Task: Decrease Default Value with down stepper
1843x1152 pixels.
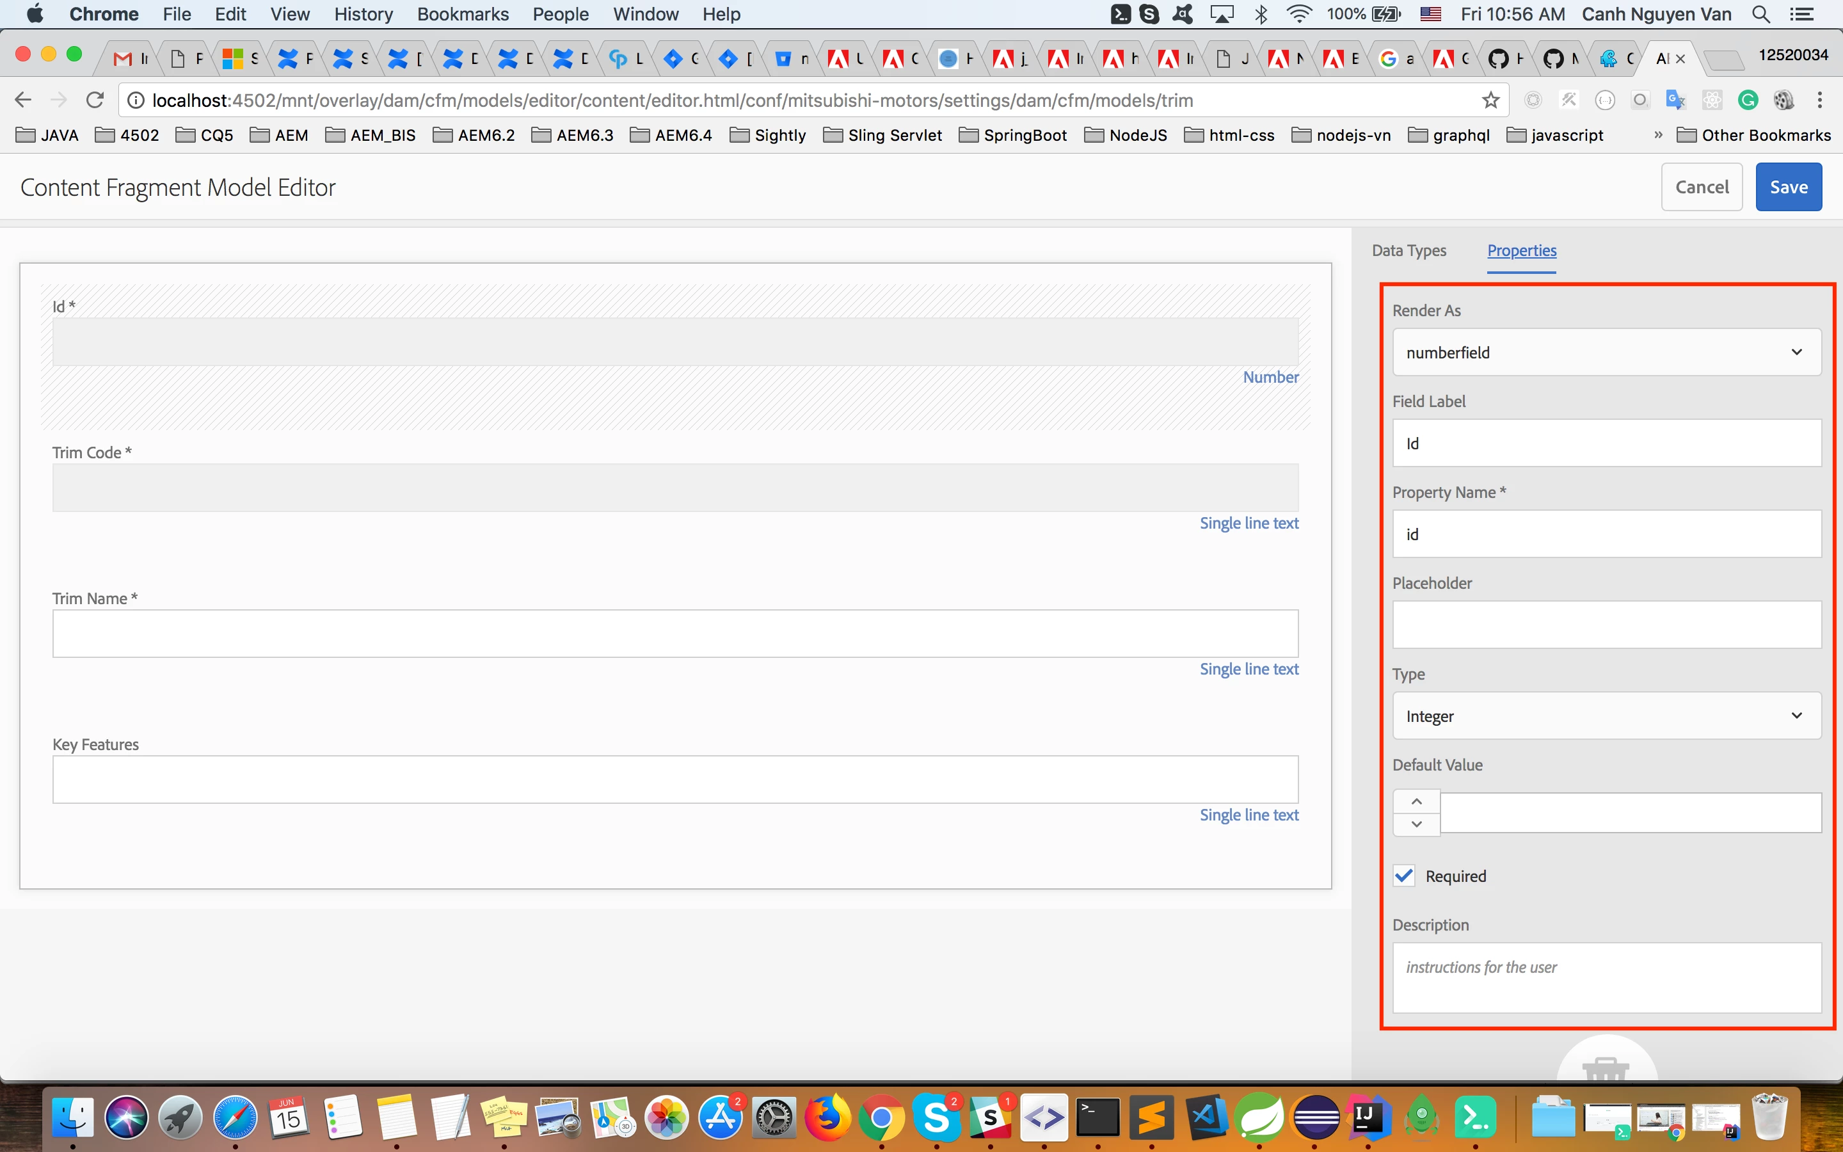Action: point(1416,824)
